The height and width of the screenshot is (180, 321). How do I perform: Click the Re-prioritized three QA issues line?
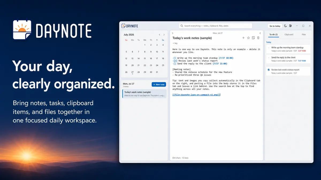click(x=192, y=75)
